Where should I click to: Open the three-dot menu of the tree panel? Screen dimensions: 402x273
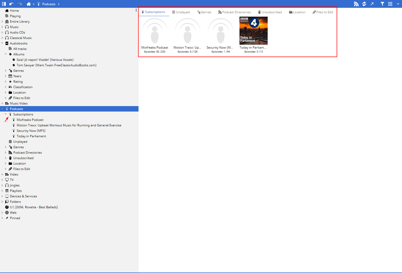point(136,10)
